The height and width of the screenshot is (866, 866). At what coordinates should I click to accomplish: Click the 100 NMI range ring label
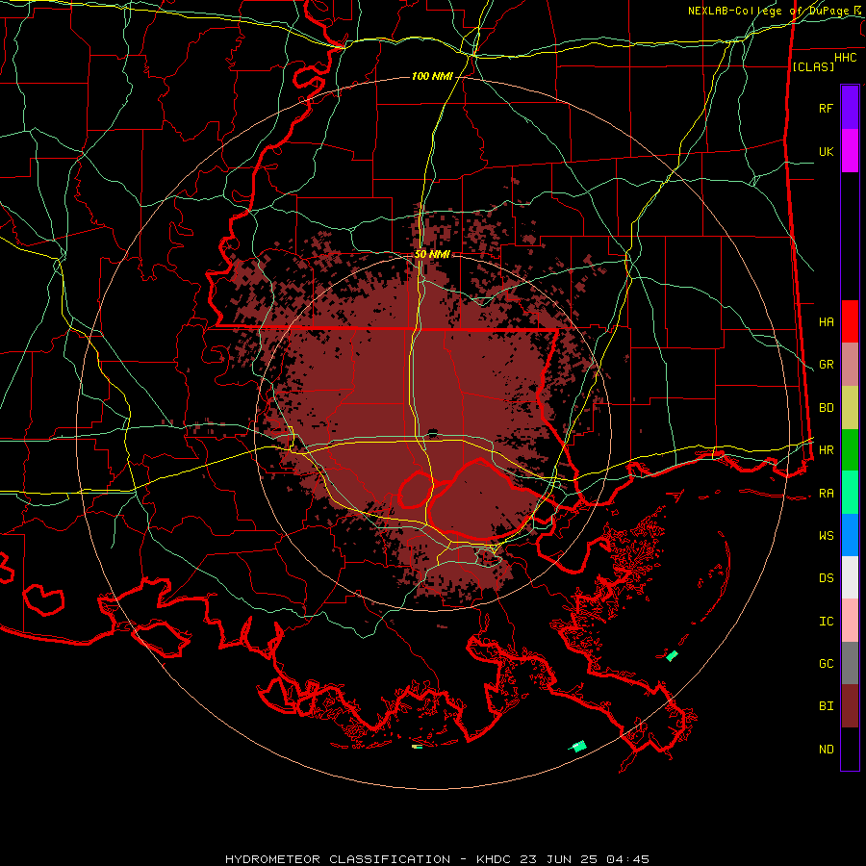(x=432, y=76)
